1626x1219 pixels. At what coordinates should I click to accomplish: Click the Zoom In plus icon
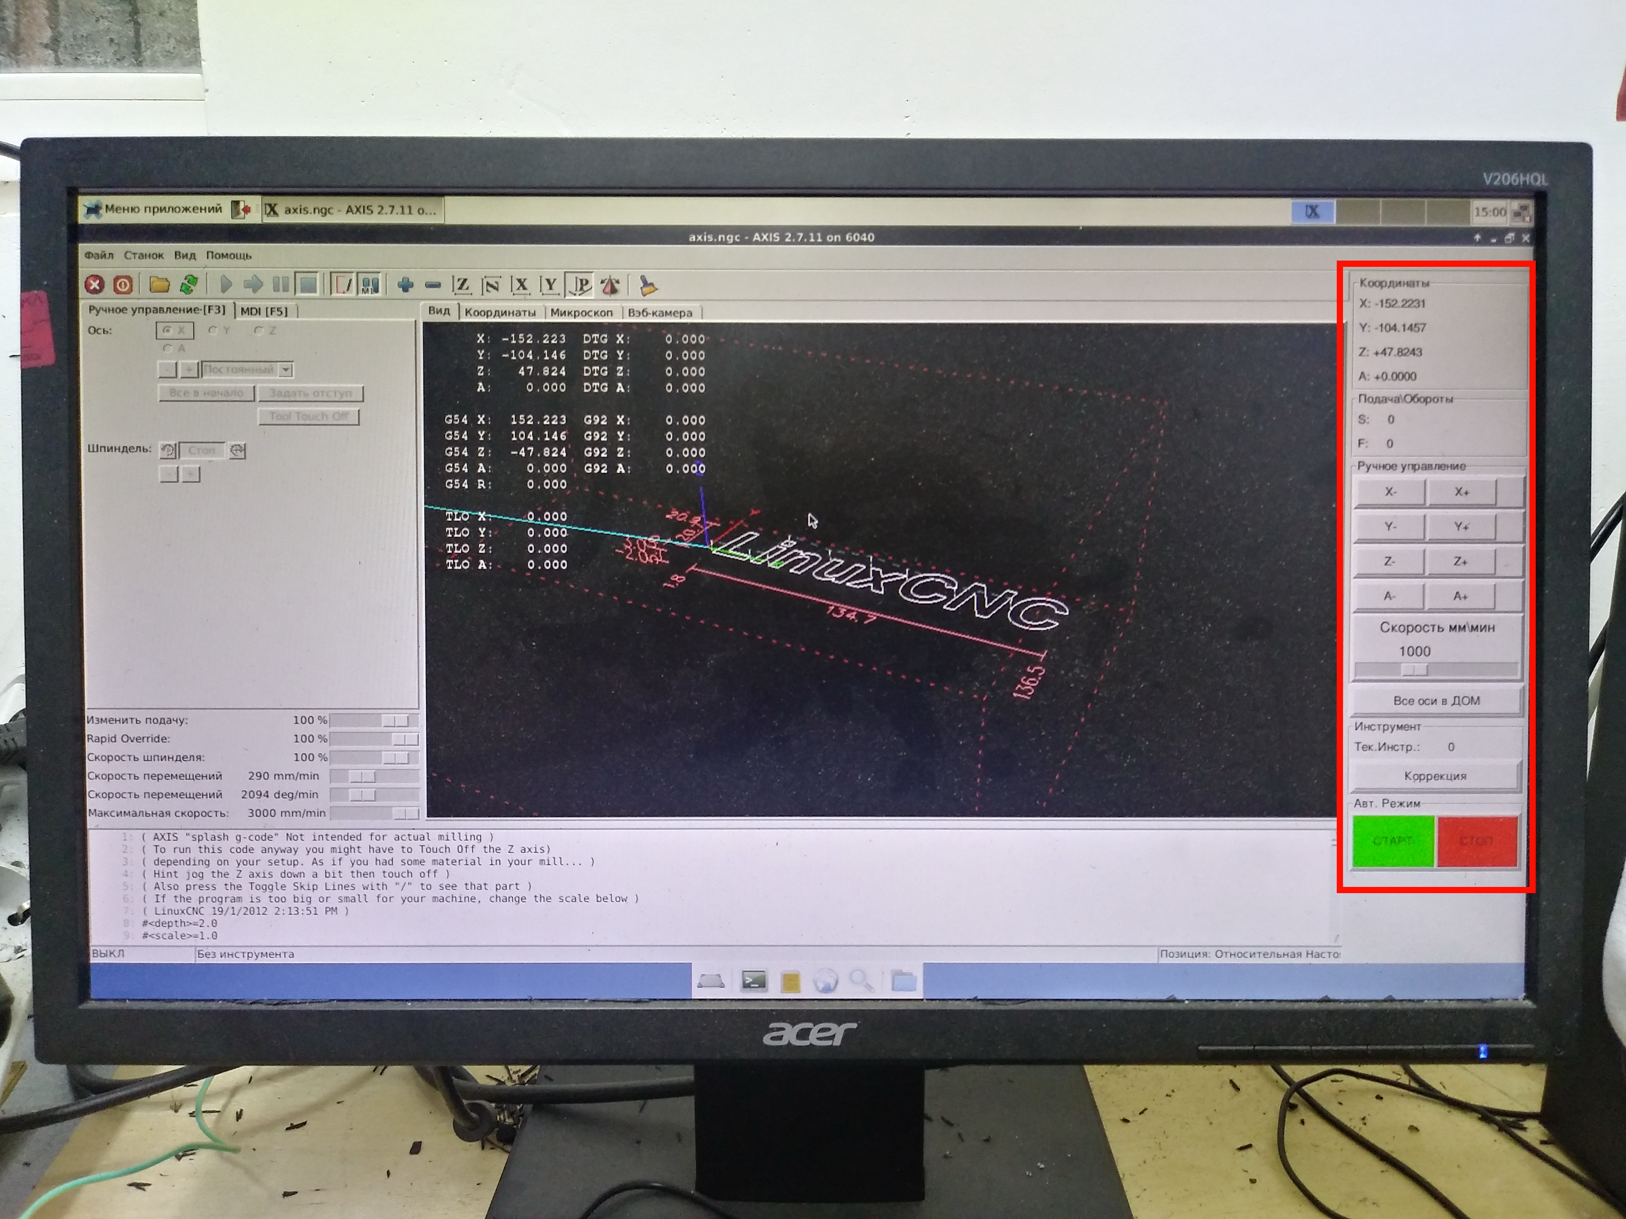click(x=405, y=285)
